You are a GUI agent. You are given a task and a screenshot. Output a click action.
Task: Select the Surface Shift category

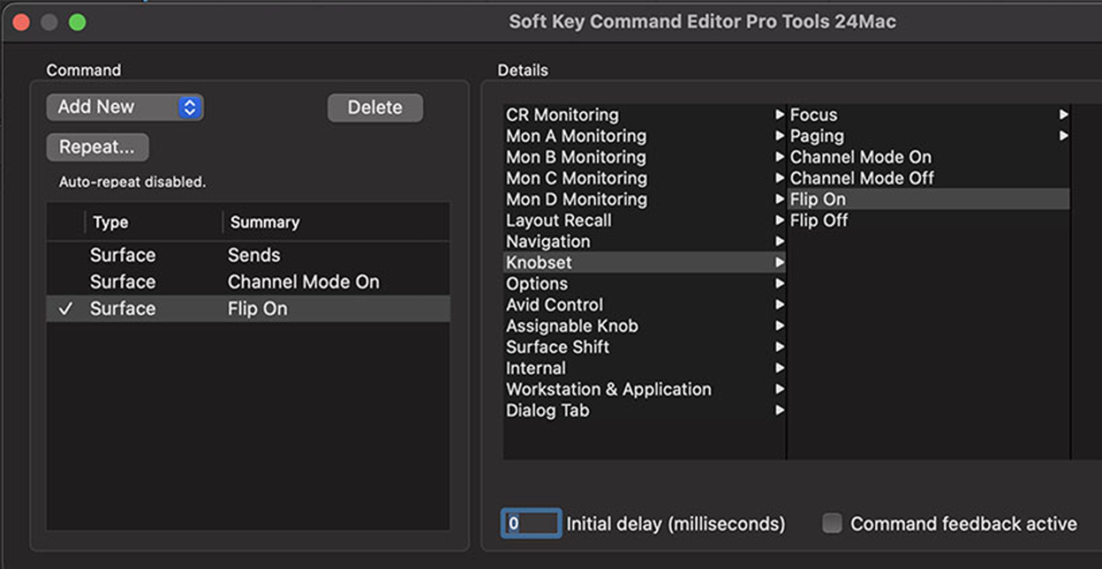(557, 347)
